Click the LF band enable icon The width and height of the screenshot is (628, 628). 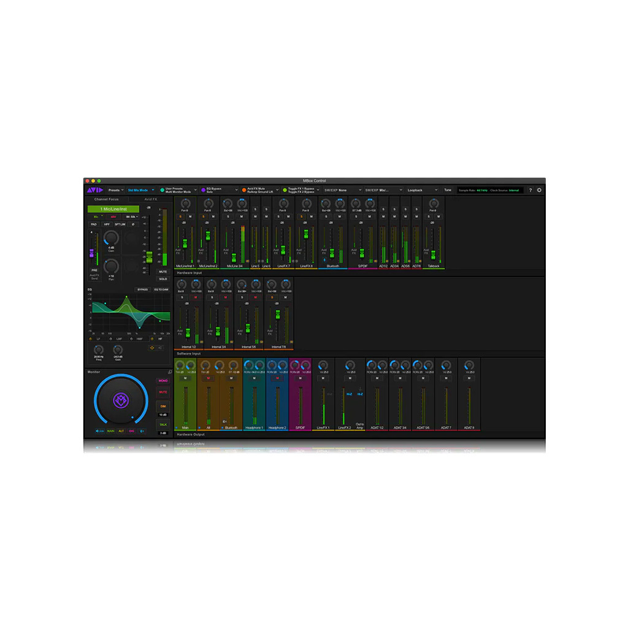[91, 339]
